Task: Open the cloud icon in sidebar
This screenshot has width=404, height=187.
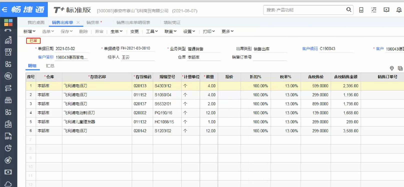Action: click(8, 184)
